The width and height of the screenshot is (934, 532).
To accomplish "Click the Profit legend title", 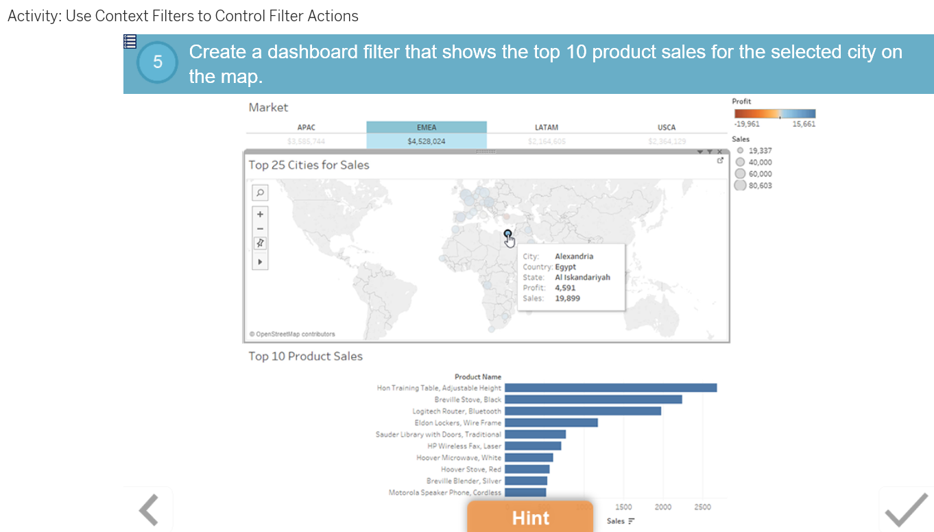I will pyautogui.click(x=741, y=101).
